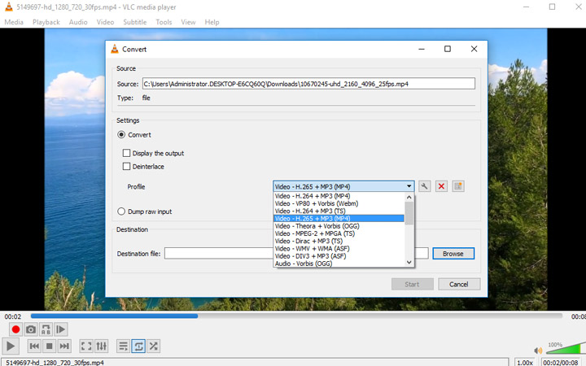Open the Media menu
Image resolution: width=586 pixels, height=366 pixels.
coord(14,22)
